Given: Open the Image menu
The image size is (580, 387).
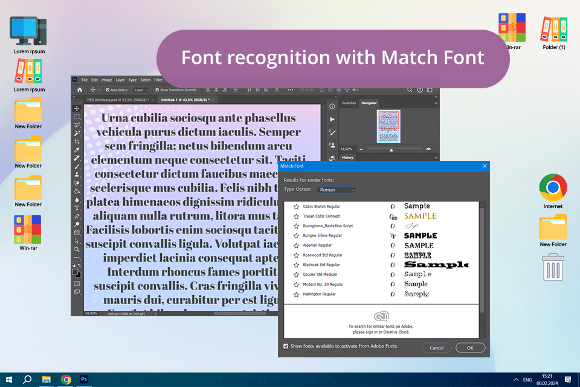Looking at the screenshot, I should (106, 80).
